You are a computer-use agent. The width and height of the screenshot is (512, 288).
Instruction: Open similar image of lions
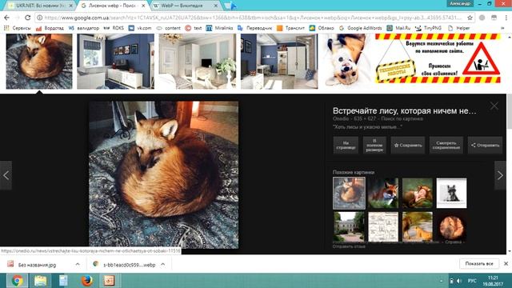click(x=418, y=226)
